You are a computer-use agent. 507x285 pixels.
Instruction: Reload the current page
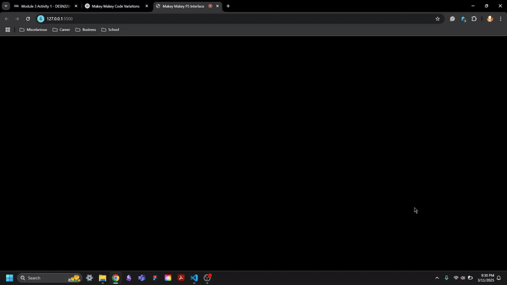pos(28,19)
